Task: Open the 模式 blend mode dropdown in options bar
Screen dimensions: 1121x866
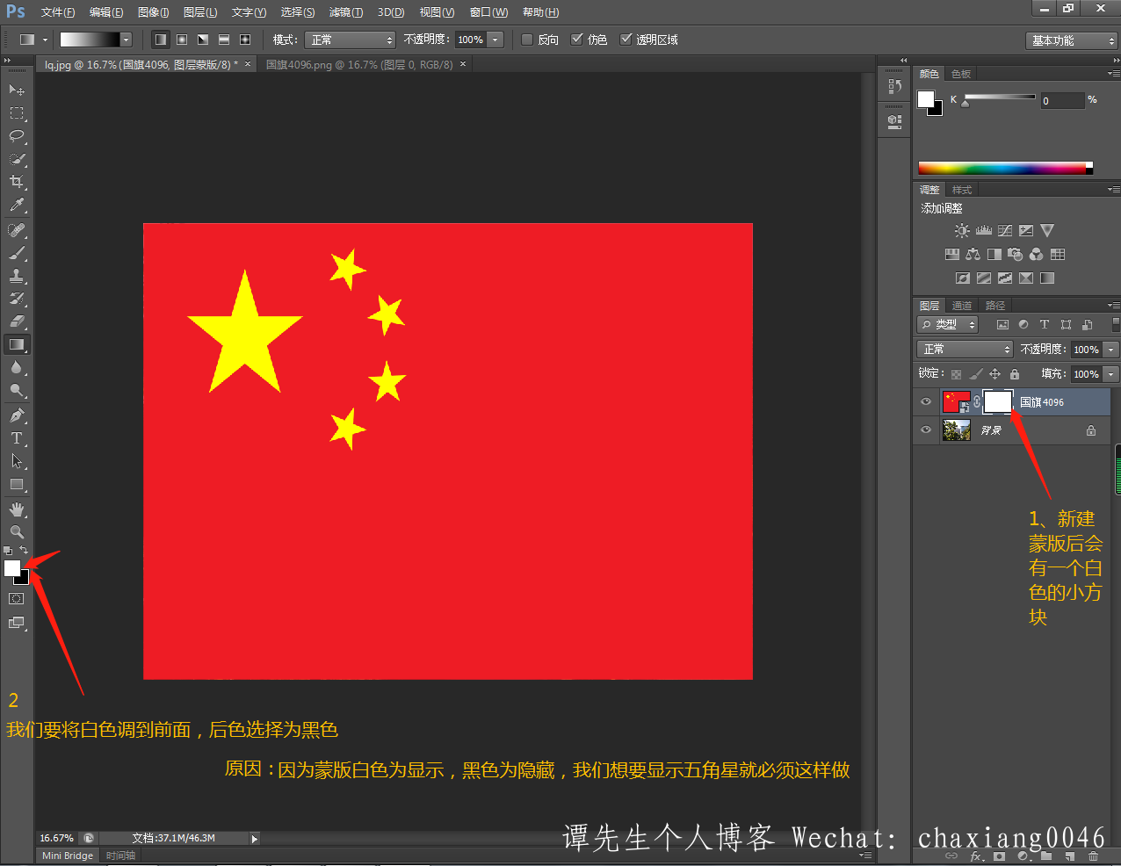Action: click(350, 40)
